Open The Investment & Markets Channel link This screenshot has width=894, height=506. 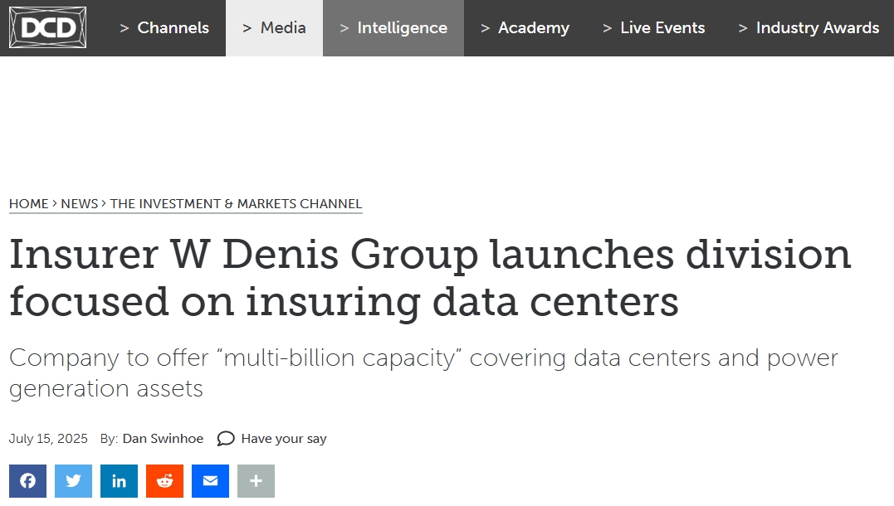pyautogui.click(x=236, y=204)
